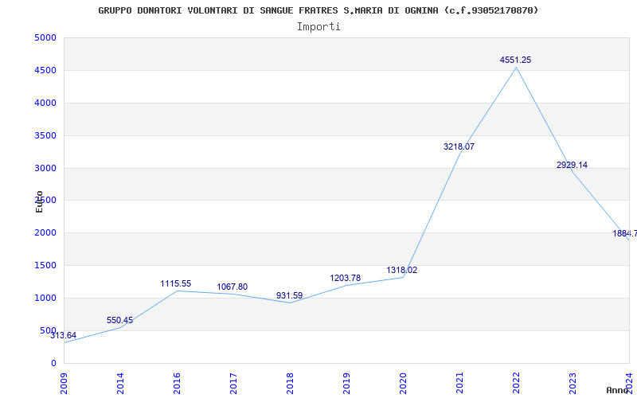Click the chart title GRUPPO DONATORI VOLONTARI
This screenshot has height=398, width=637.
(x=318, y=10)
